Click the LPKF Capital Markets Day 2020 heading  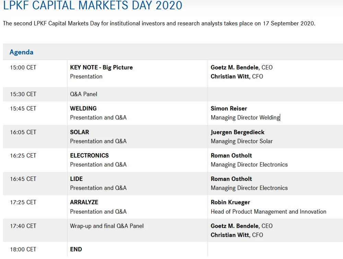coord(93,6)
